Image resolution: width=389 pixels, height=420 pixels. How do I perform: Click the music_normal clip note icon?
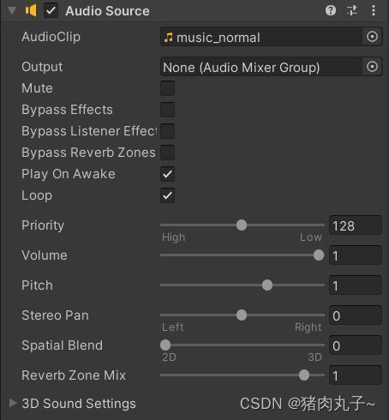(x=169, y=37)
